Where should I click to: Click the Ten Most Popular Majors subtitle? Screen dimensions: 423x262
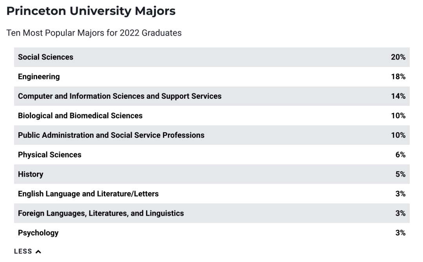[x=94, y=33]
